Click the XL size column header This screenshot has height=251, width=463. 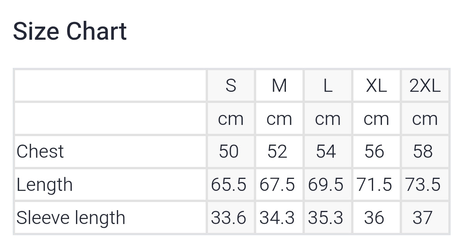376,86
